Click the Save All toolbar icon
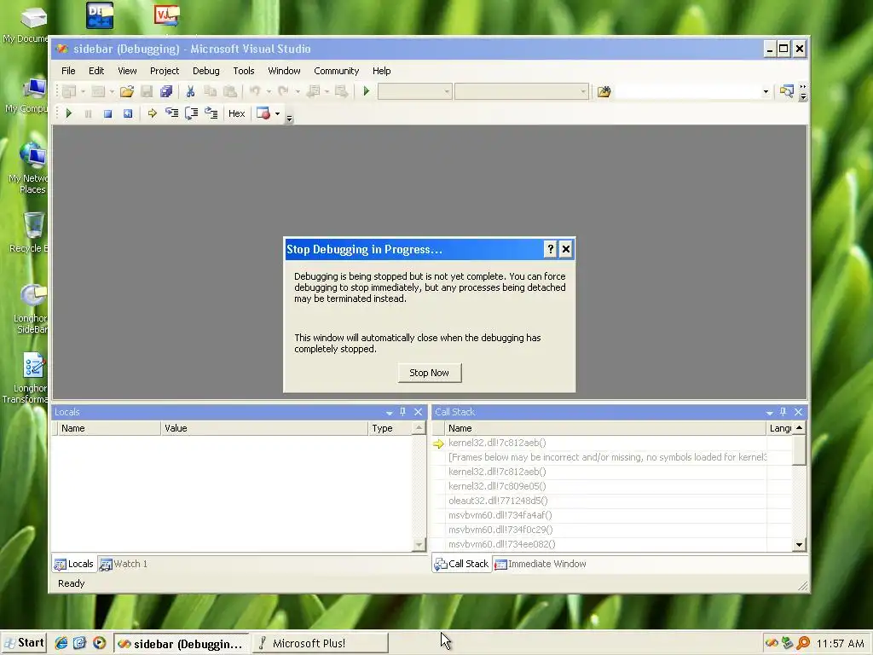The width and height of the screenshot is (873, 655). [x=166, y=91]
